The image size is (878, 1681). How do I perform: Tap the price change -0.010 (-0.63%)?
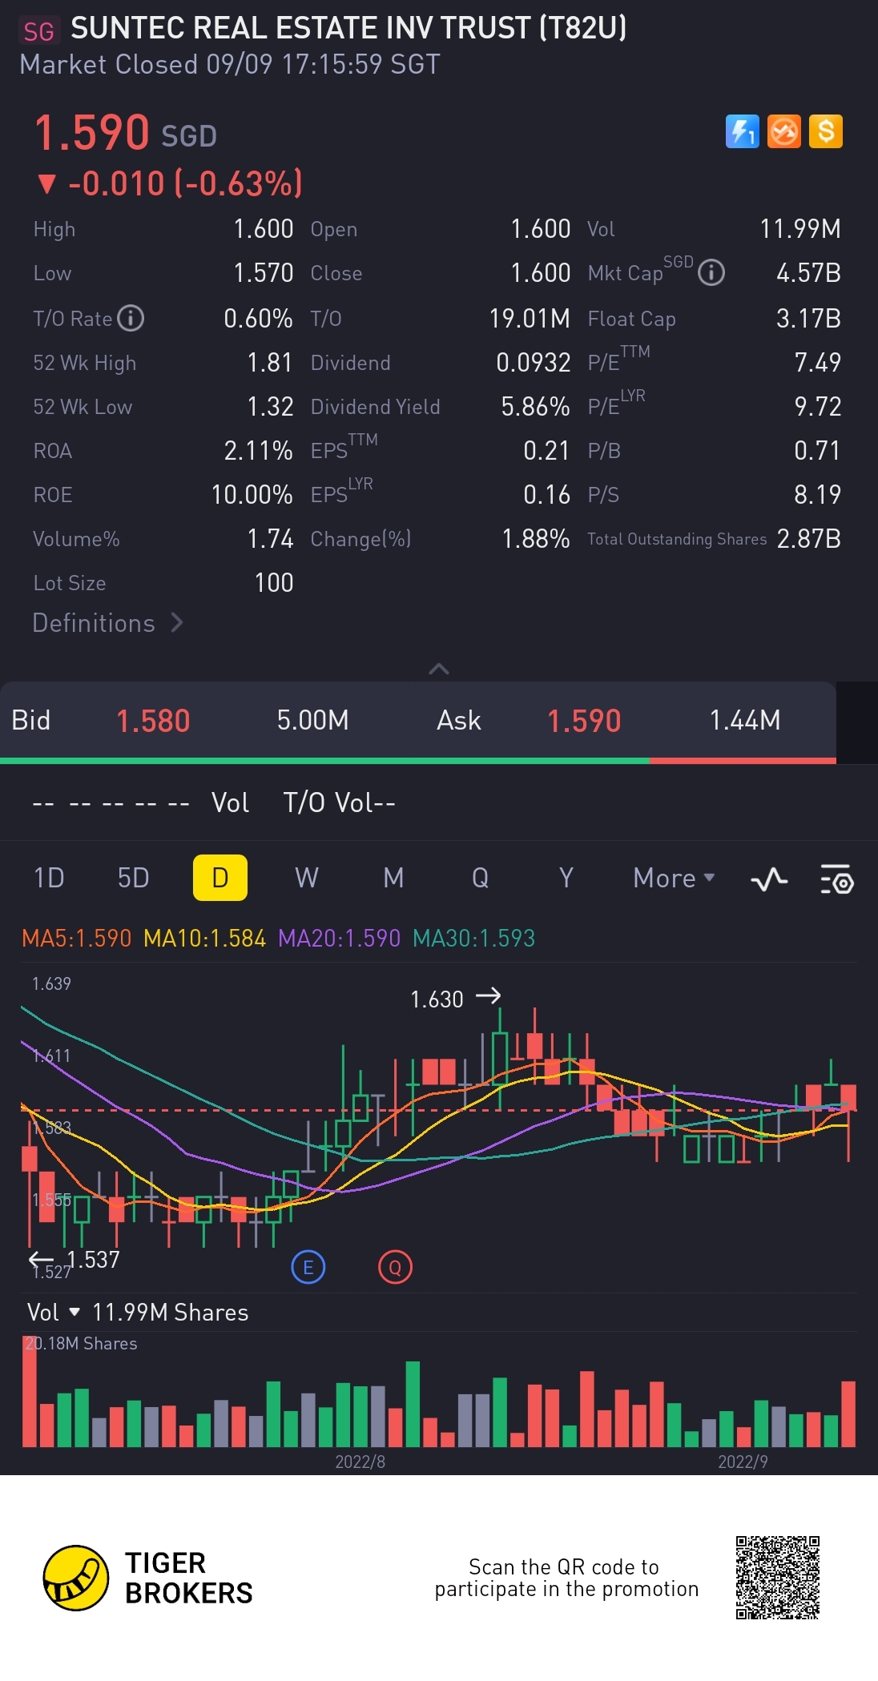(171, 183)
